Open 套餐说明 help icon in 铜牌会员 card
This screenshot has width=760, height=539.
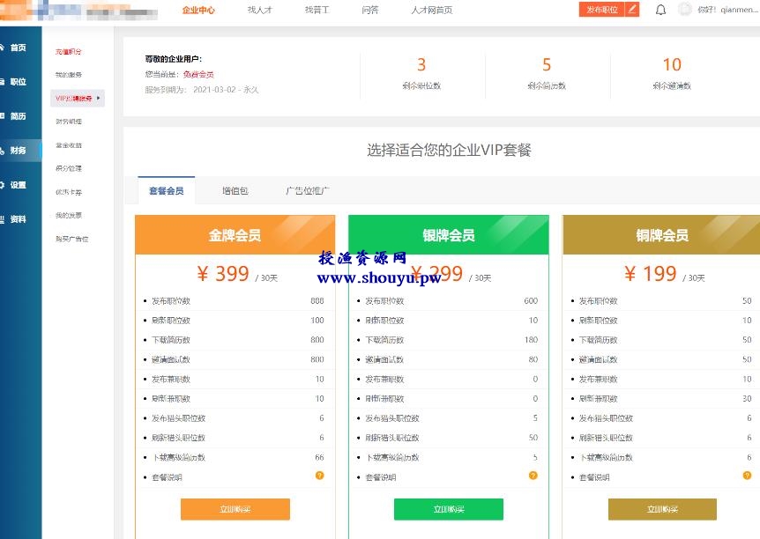[x=747, y=476]
